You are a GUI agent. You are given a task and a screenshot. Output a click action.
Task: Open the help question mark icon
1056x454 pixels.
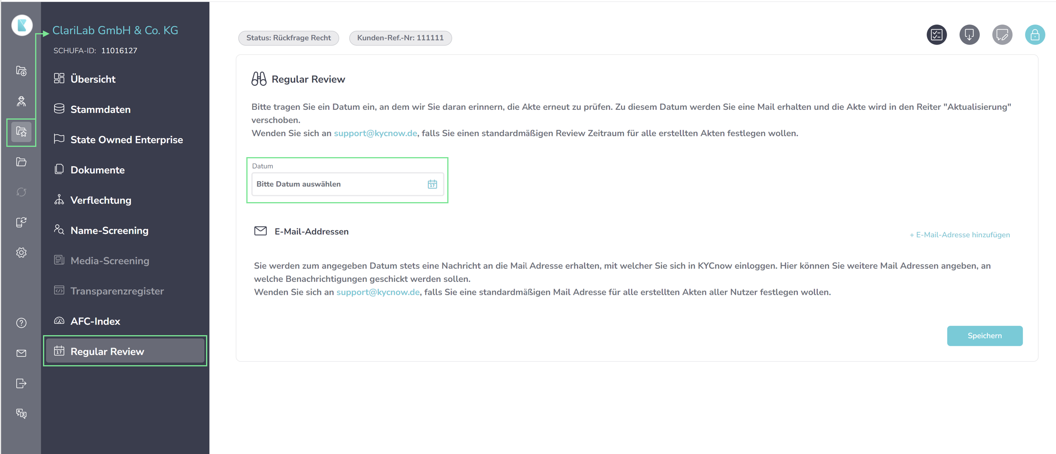coord(21,323)
